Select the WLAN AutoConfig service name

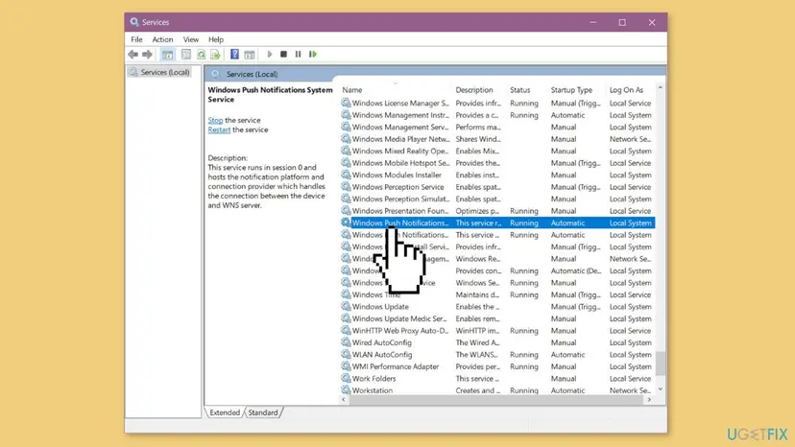pos(382,355)
